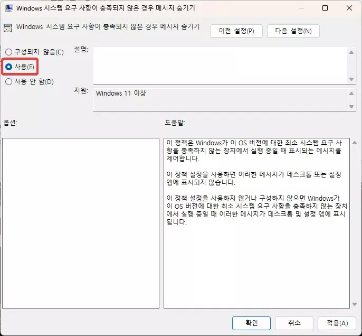This screenshot has height=336, width=362.
Task: Click the 다음 설정(N) button
Action: pyautogui.click(x=293, y=31)
